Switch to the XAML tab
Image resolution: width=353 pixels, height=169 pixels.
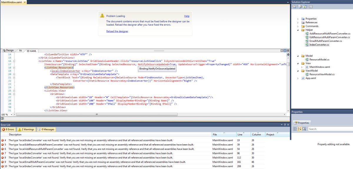pyautogui.click(x=32, y=51)
